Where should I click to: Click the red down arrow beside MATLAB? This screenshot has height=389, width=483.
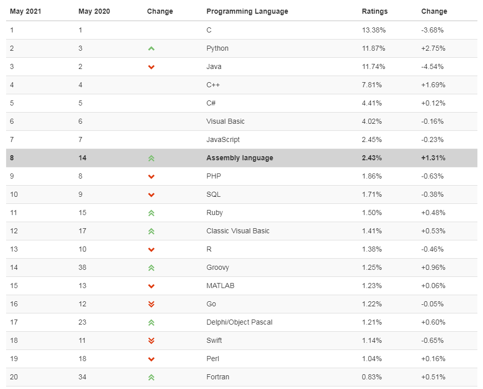pyautogui.click(x=151, y=286)
